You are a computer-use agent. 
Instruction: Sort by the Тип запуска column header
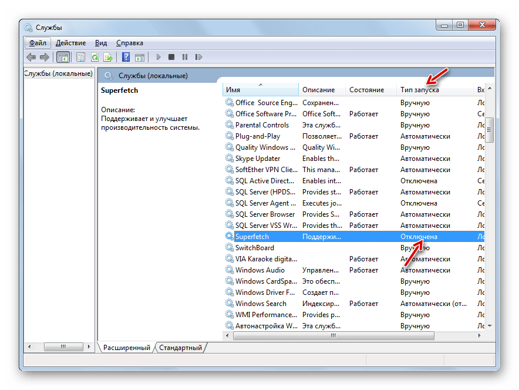click(x=435, y=89)
